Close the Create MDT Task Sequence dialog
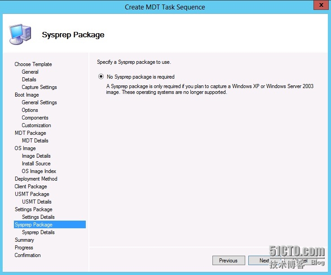 coord(321,5)
